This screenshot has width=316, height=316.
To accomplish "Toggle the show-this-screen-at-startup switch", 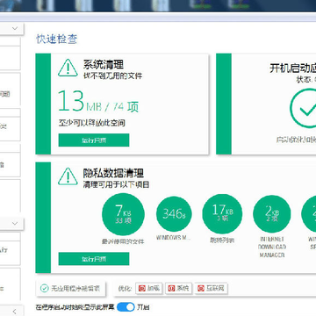I will [126, 307].
